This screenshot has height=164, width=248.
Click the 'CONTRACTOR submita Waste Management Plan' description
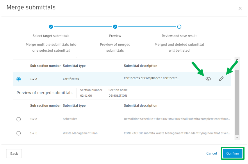(177, 133)
